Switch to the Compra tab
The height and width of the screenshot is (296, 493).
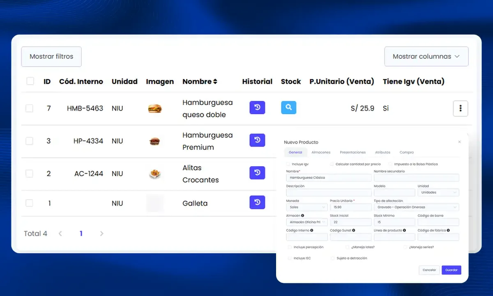point(407,152)
